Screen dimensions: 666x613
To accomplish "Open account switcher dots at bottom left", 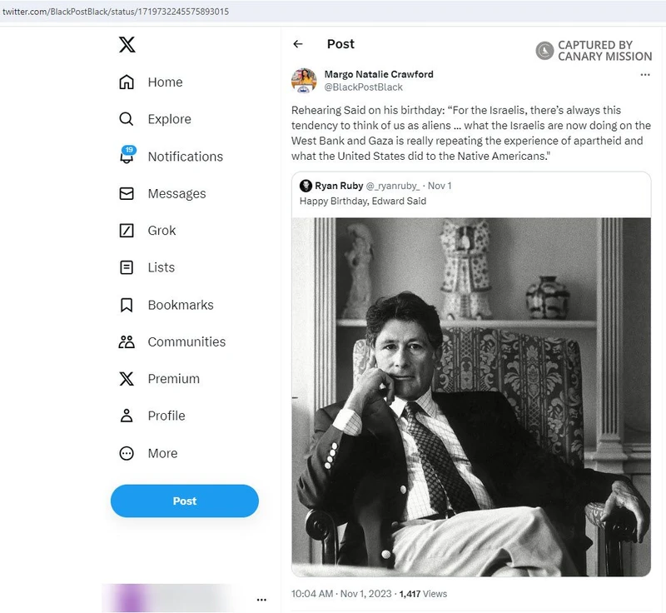I will pos(261,600).
